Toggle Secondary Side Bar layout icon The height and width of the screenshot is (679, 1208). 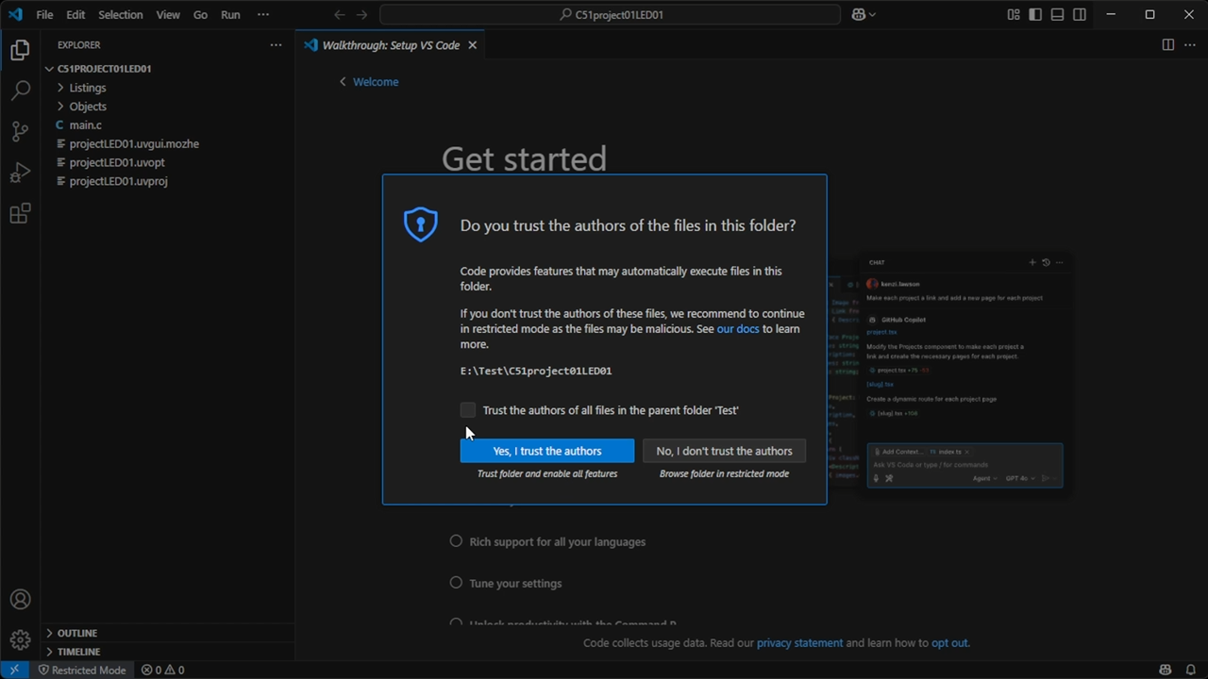(1080, 14)
